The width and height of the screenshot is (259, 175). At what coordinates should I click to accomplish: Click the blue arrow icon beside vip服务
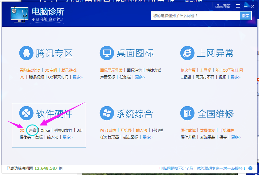click(250, 168)
